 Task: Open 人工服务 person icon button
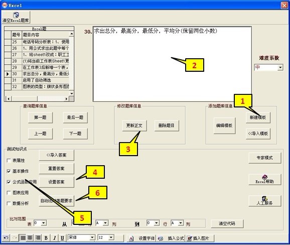264,201
